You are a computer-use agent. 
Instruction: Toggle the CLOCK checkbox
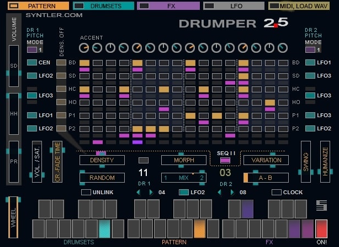[276, 192]
